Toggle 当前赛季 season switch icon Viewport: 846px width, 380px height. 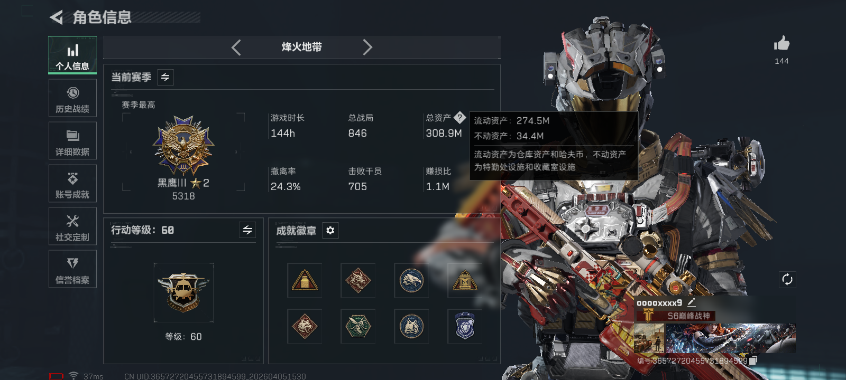pos(165,77)
